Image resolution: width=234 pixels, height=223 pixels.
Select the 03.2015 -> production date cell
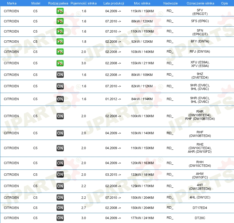pos(113,175)
